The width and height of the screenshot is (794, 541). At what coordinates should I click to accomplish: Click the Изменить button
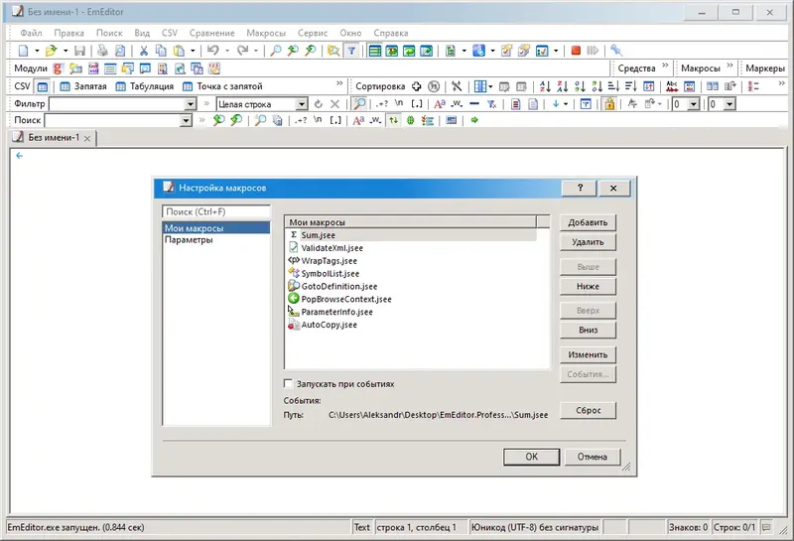pyautogui.click(x=588, y=354)
